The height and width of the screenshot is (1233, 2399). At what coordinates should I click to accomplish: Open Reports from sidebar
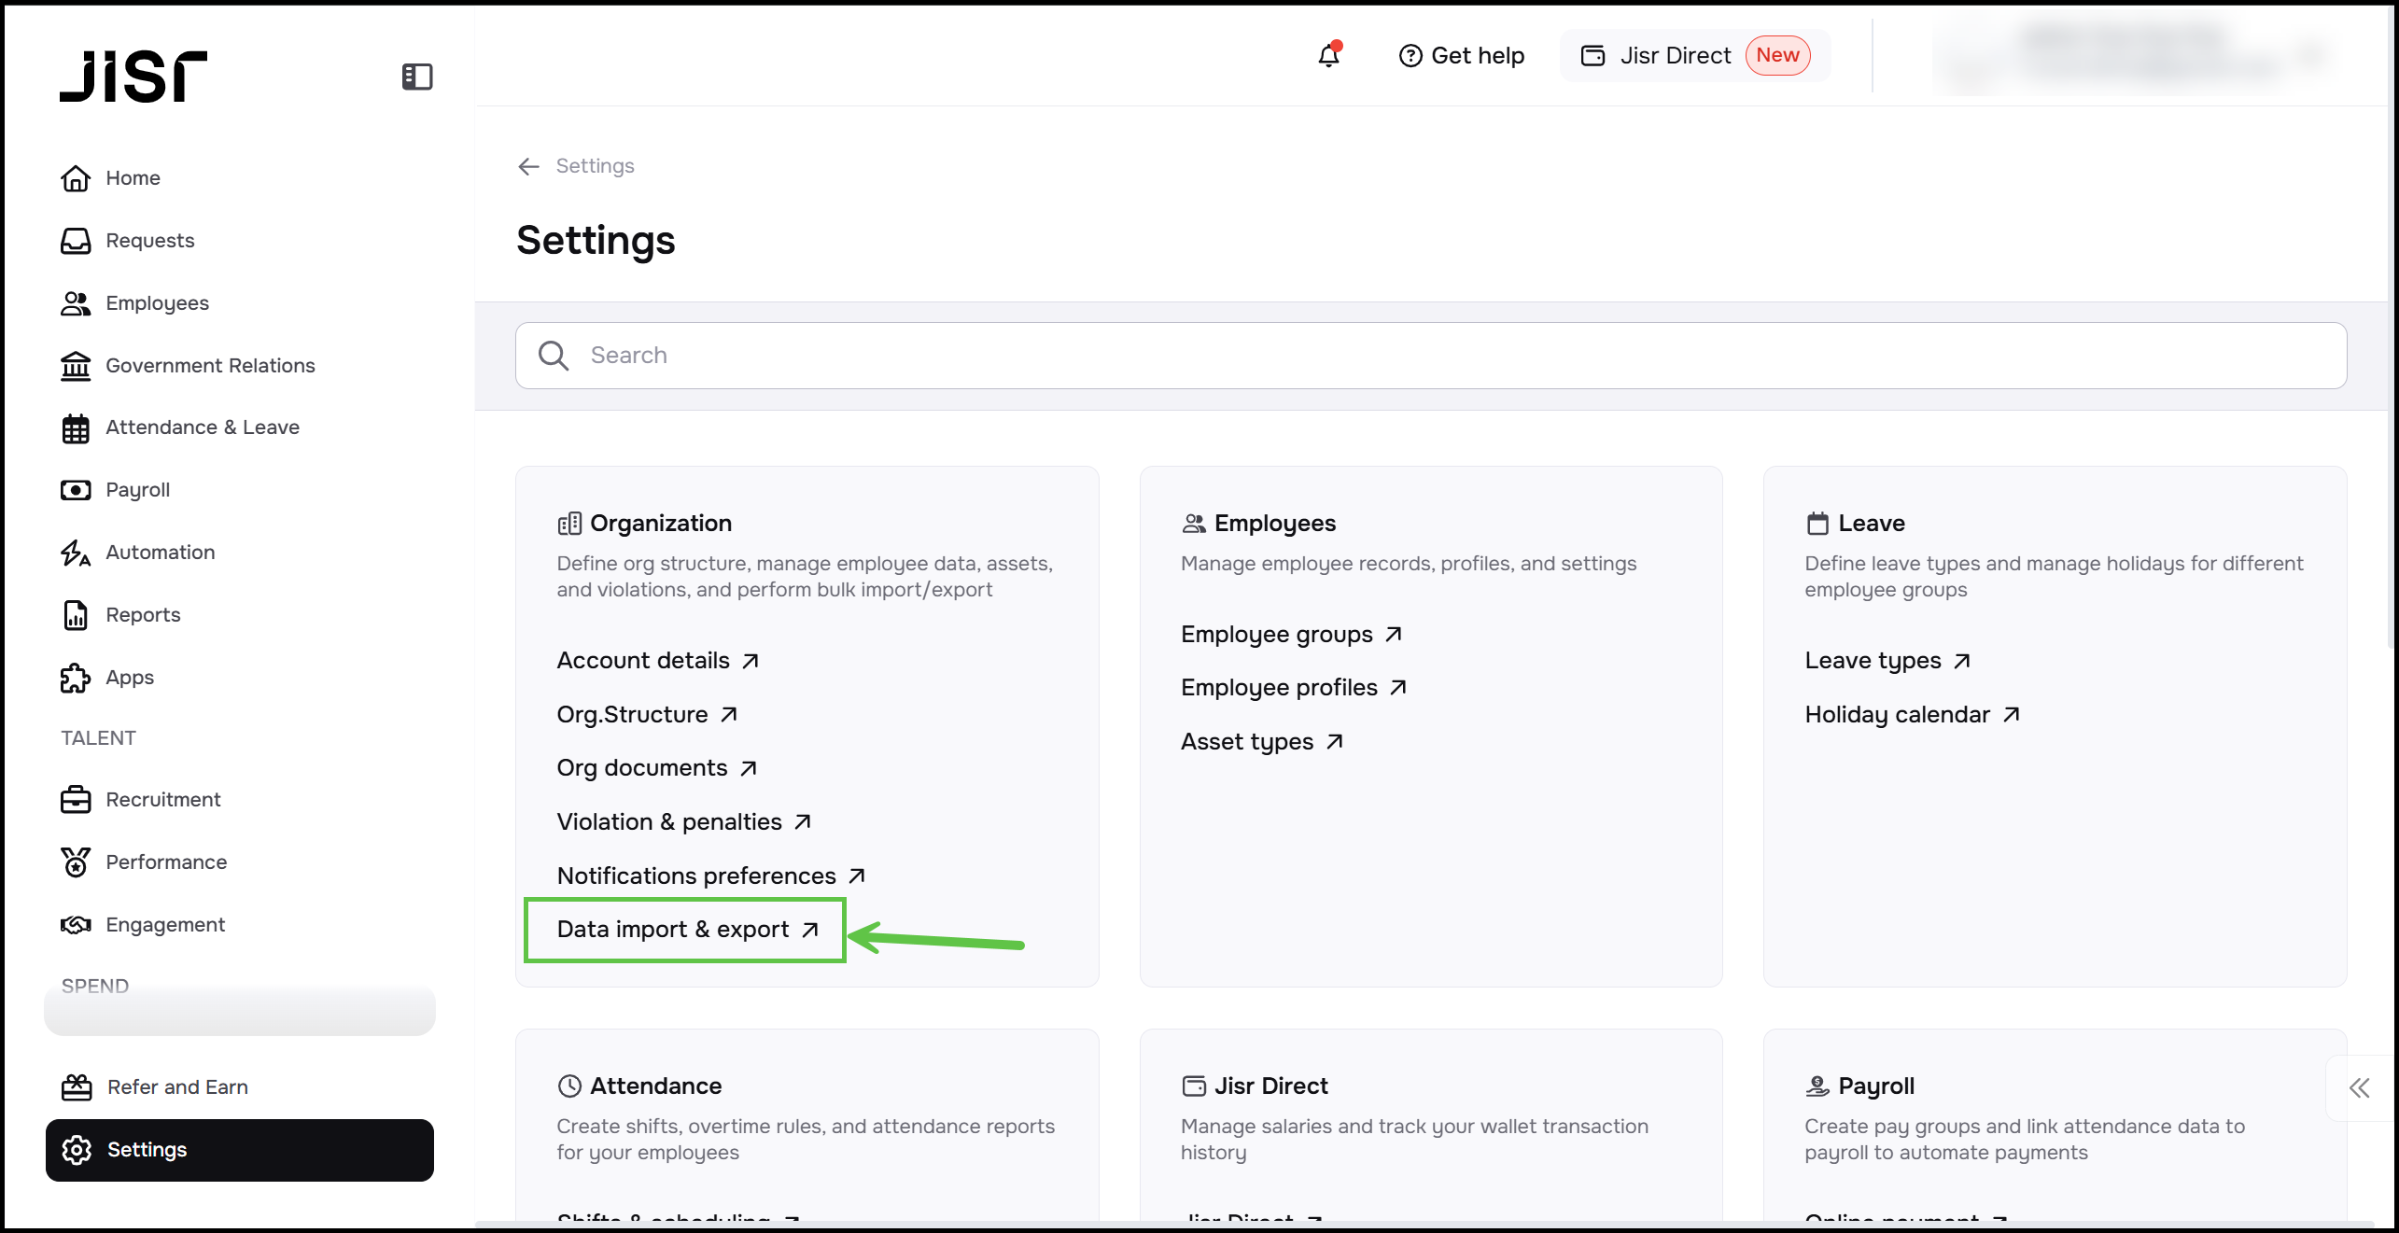pos(143,615)
